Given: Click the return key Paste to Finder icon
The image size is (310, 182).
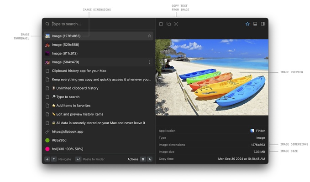Looking at the screenshot, I should click(78, 159).
